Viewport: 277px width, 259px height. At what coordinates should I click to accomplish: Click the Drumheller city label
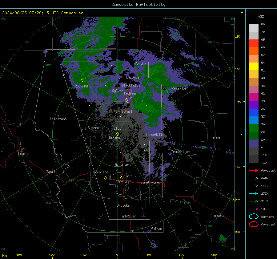[x=180, y=152]
